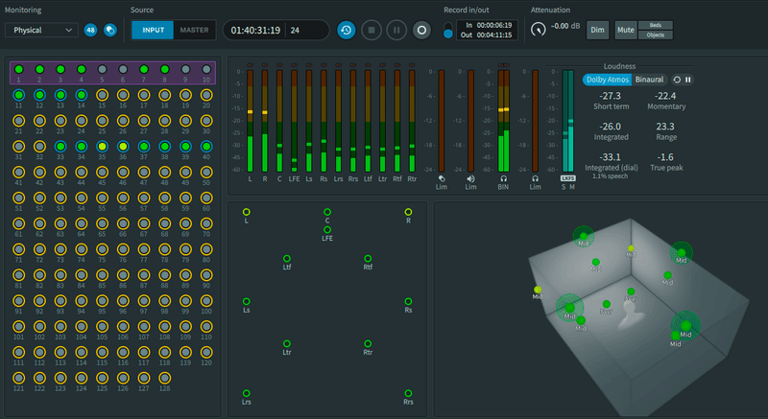Click the Ls speaker in room layout
768x419 pixels.
247,302
